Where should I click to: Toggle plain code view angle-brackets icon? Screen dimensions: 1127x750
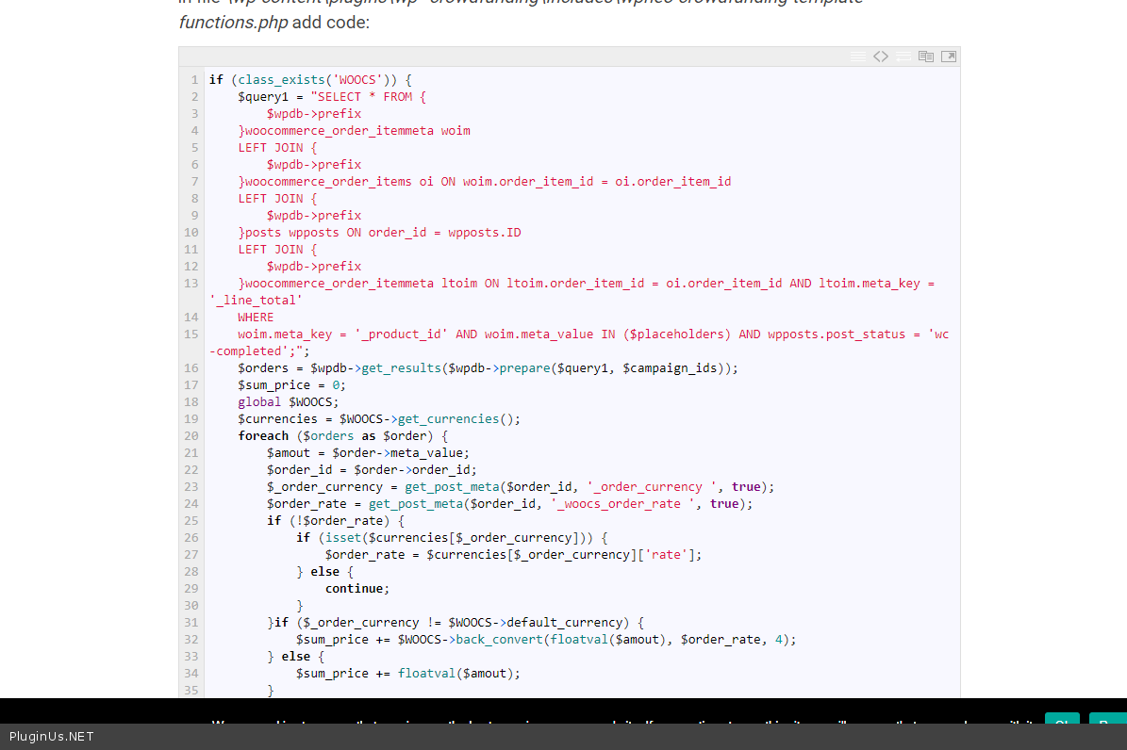point(881,57)
